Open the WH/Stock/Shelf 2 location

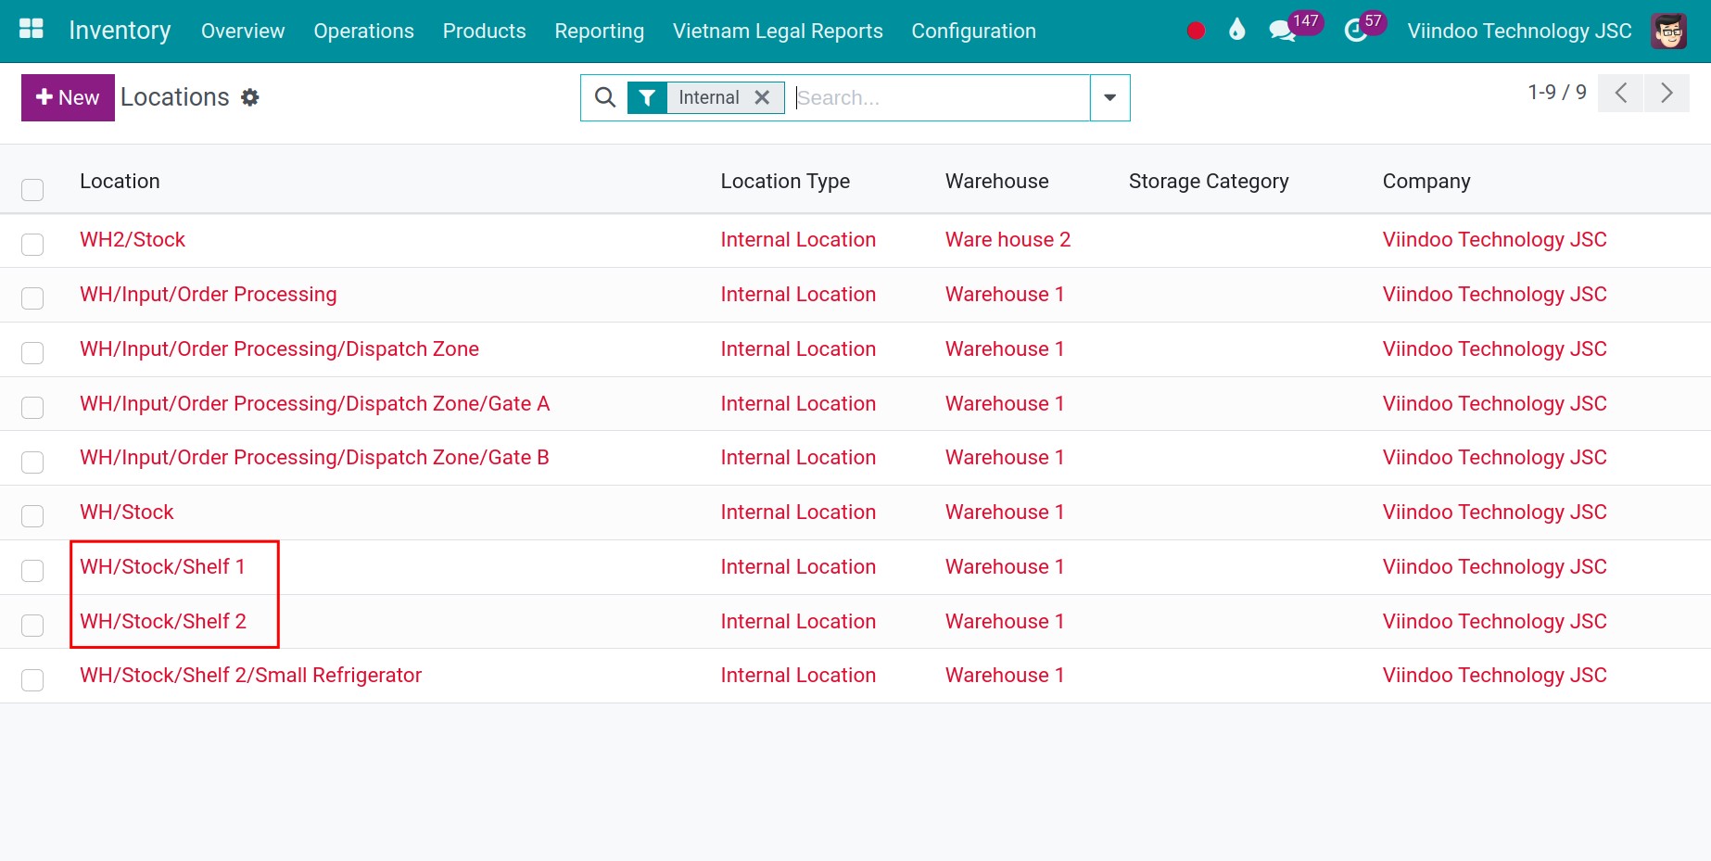click(163, 621)
